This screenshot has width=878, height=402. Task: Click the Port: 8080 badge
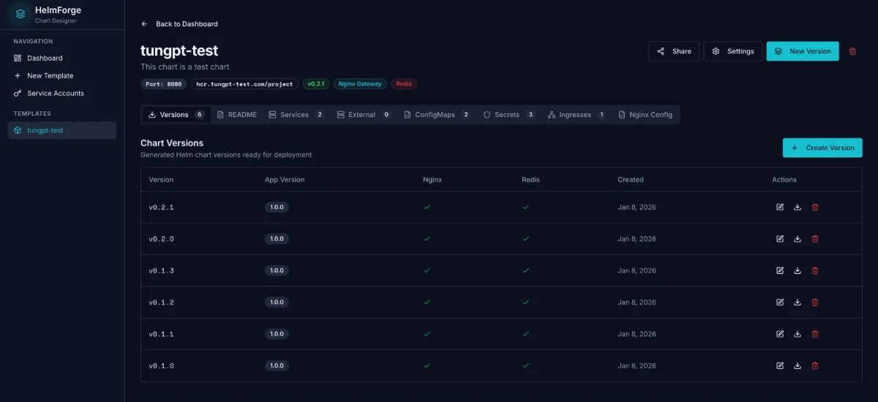tap(163, 84)
